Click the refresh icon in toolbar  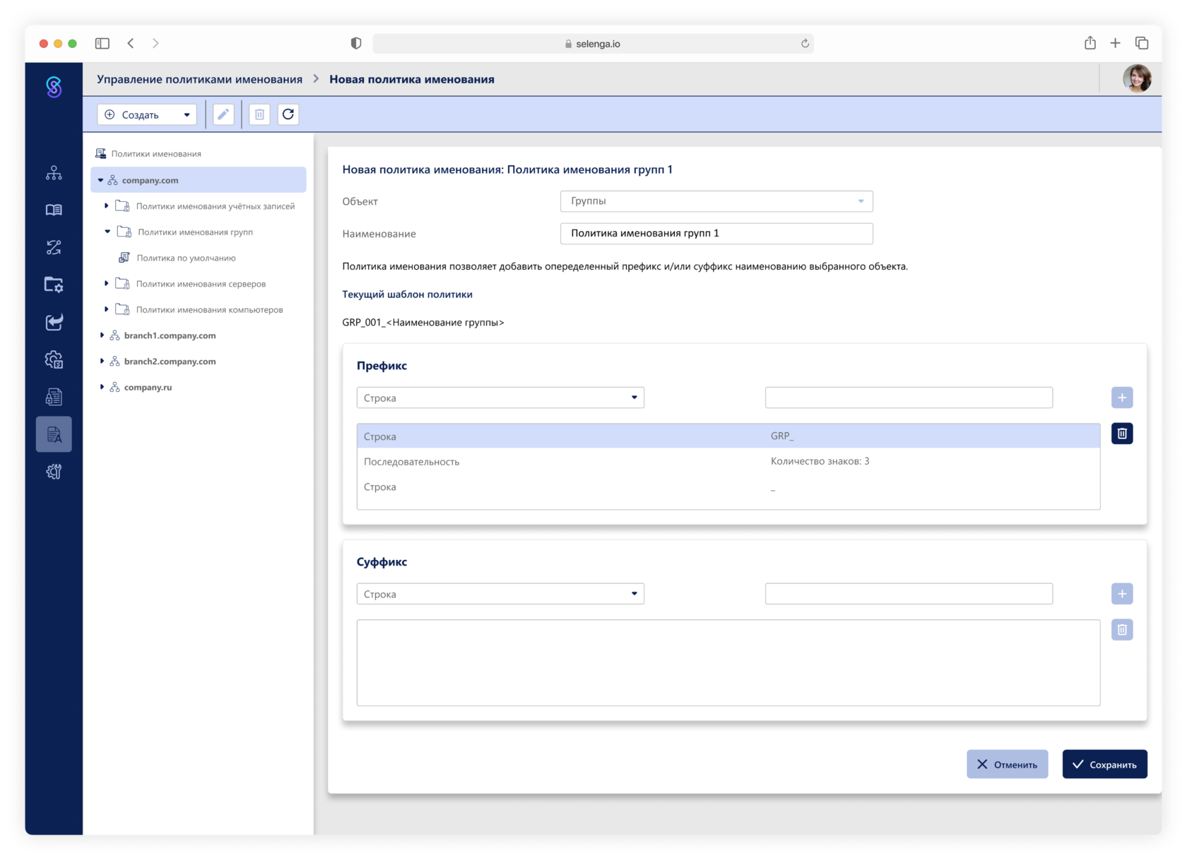tap(288, 114)
